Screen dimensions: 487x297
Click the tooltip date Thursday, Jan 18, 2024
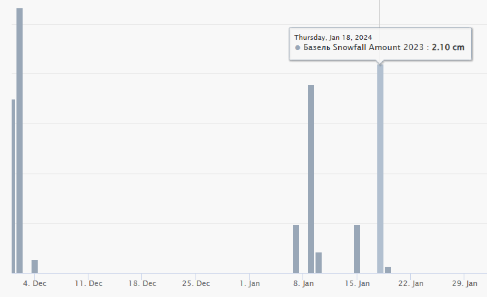(x=333, y=37)
